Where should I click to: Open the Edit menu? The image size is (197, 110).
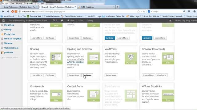(7, 3)
